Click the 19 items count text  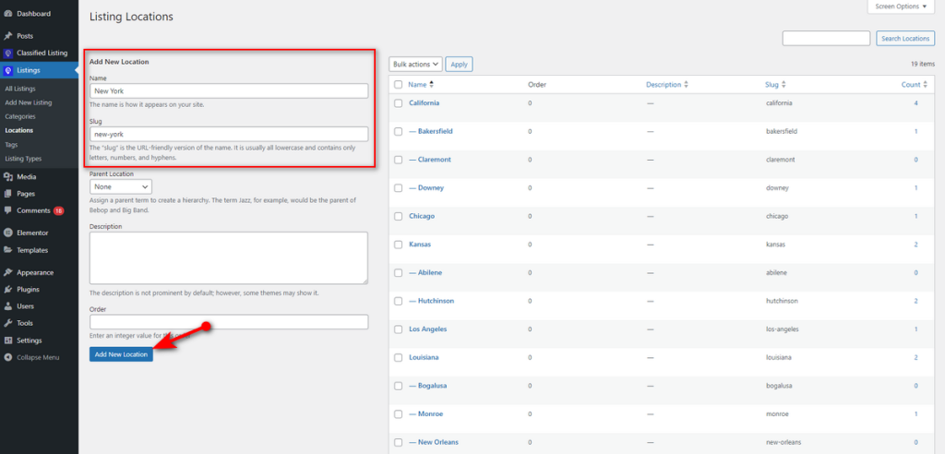tap(923, 64)
